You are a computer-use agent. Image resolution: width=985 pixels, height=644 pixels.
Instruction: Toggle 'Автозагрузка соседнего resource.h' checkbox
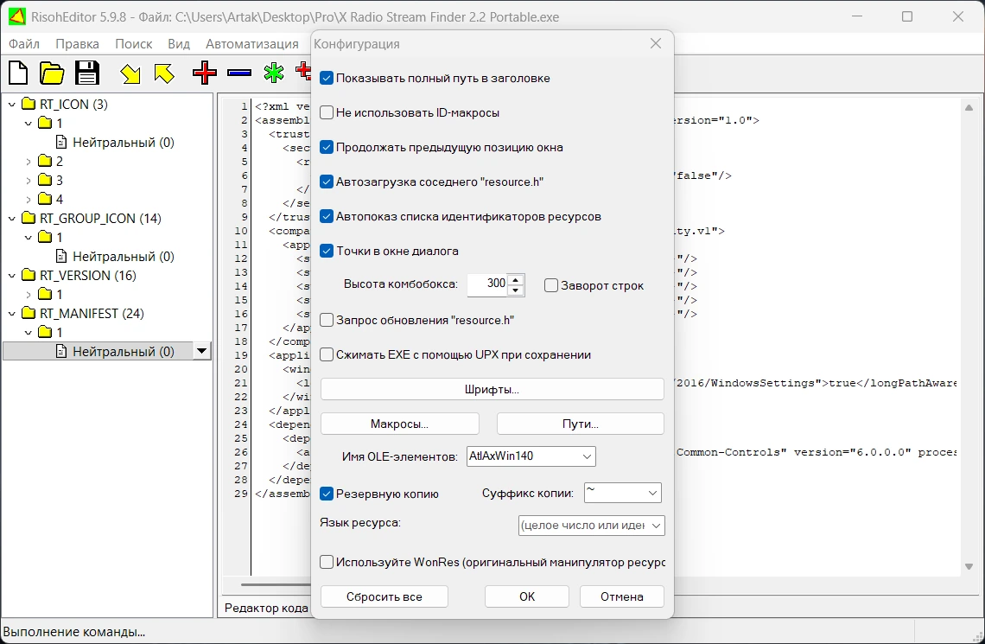(x=326, y=182)
